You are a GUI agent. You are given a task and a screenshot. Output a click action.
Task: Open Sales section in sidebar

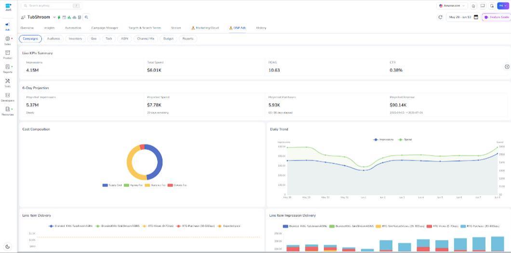click(x=8, y=40)
